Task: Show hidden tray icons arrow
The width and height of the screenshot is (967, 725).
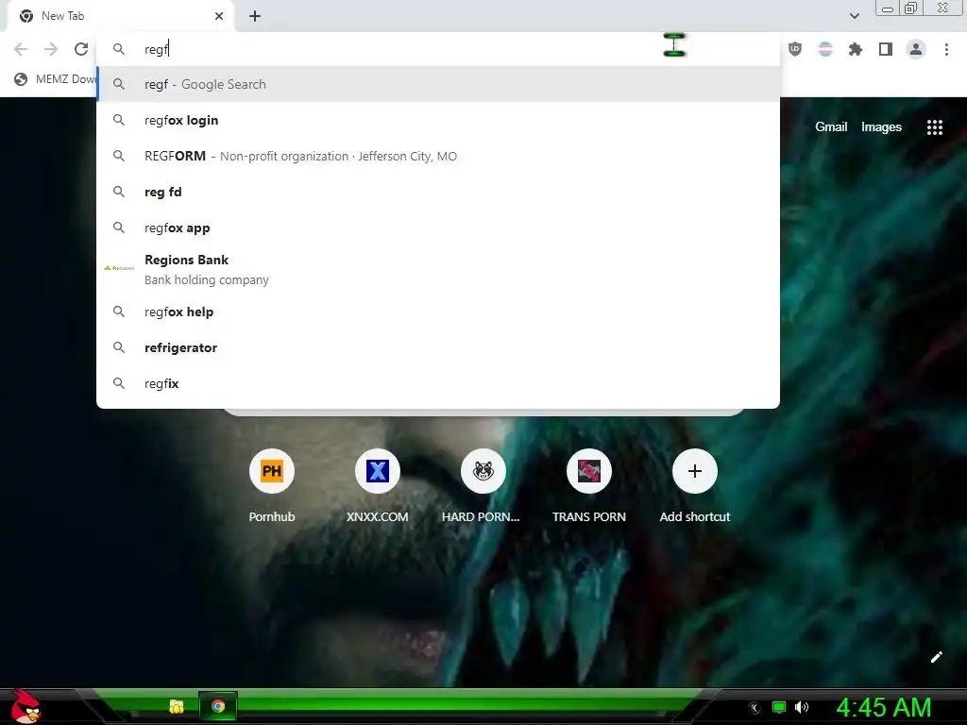Action: click(754, 708)
